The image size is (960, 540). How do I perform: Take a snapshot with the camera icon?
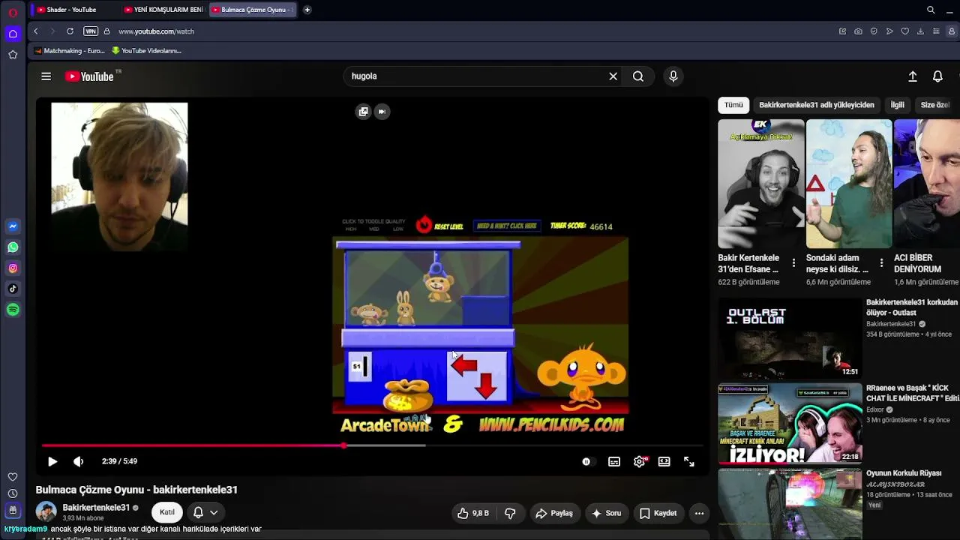tap(858, 31)
